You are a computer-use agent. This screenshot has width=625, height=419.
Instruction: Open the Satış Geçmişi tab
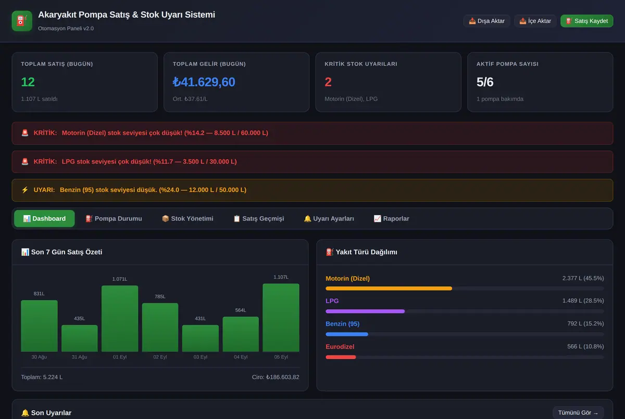pos(259,219)
